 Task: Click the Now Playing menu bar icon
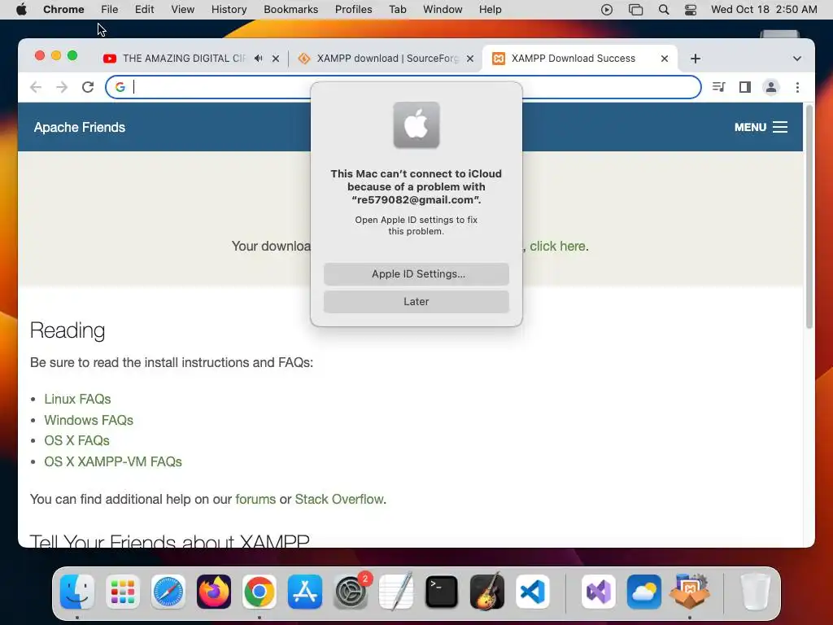pos(607,10)
